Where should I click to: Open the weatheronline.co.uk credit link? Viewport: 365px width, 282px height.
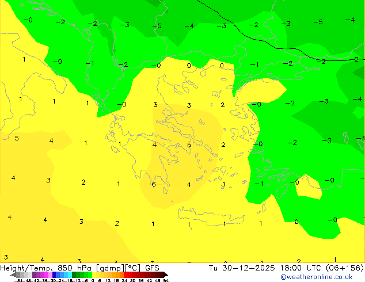coord(317,277)
